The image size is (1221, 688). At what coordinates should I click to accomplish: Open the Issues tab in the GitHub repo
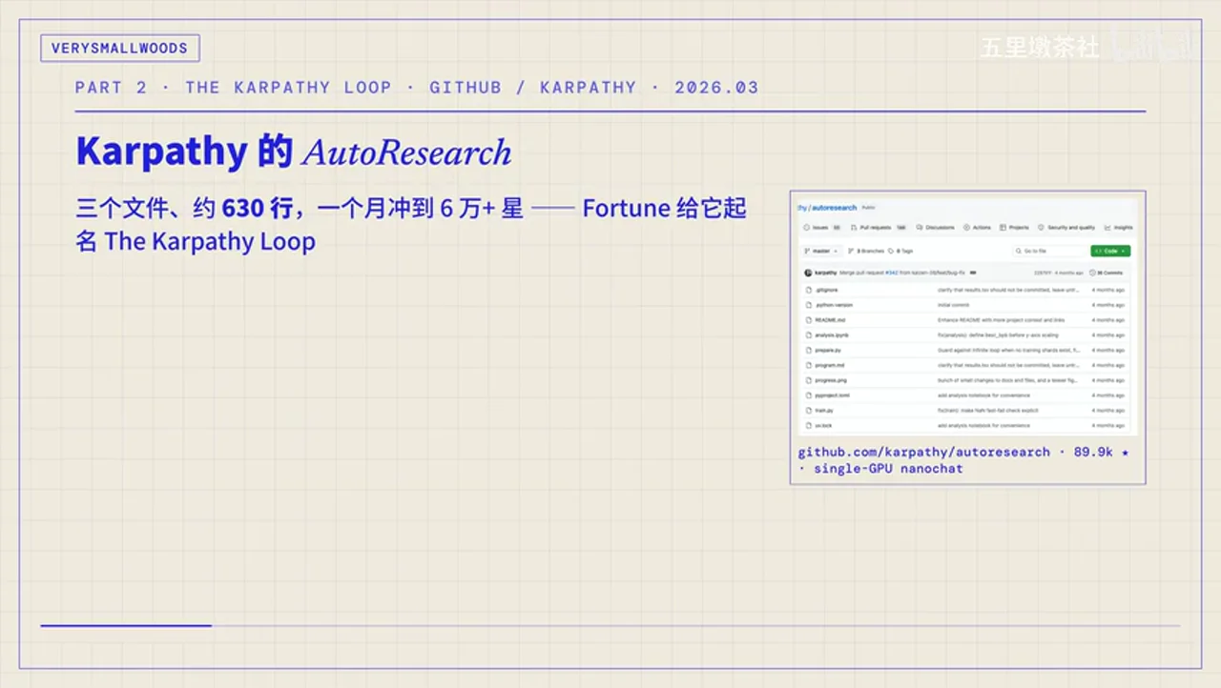(x=821, y=228)
